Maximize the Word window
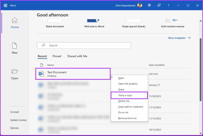203x136 pixels. click(188, 5)
